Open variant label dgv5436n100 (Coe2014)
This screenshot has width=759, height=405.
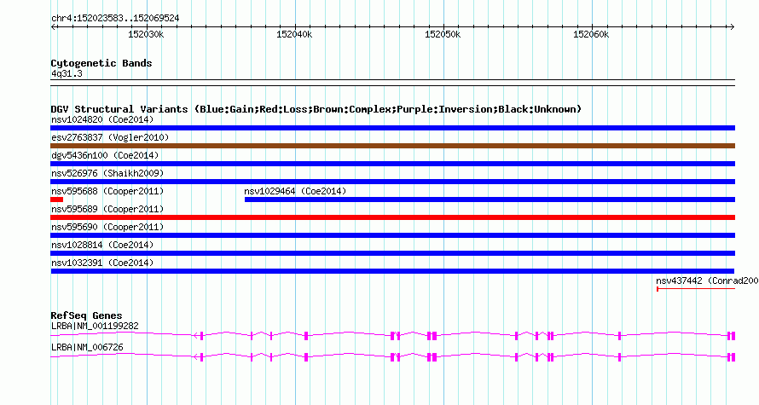pyautogui.click(x=105, y=155)
